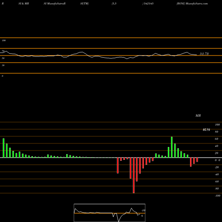Click the end point of the white RSI line
Image resolution: width=222 pixels, height=222 pixels.
[197, 55]
